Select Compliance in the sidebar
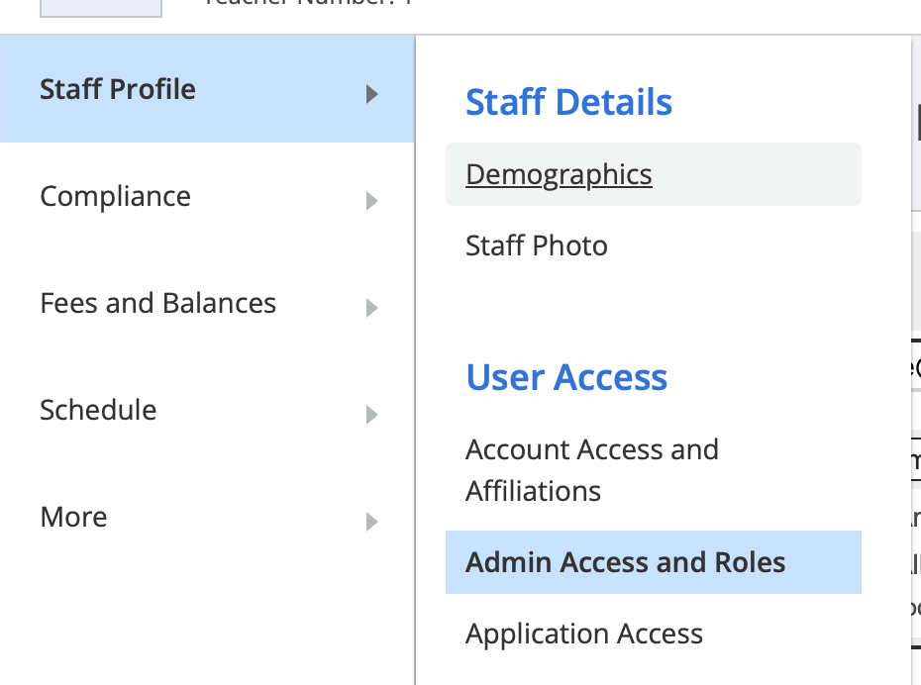Screen dimensions: 921x685 115,198
